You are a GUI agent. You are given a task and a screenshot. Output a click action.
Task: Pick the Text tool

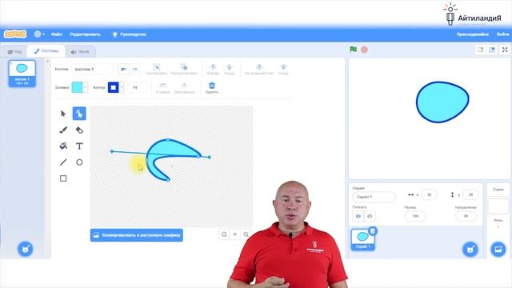pos(79,146)
